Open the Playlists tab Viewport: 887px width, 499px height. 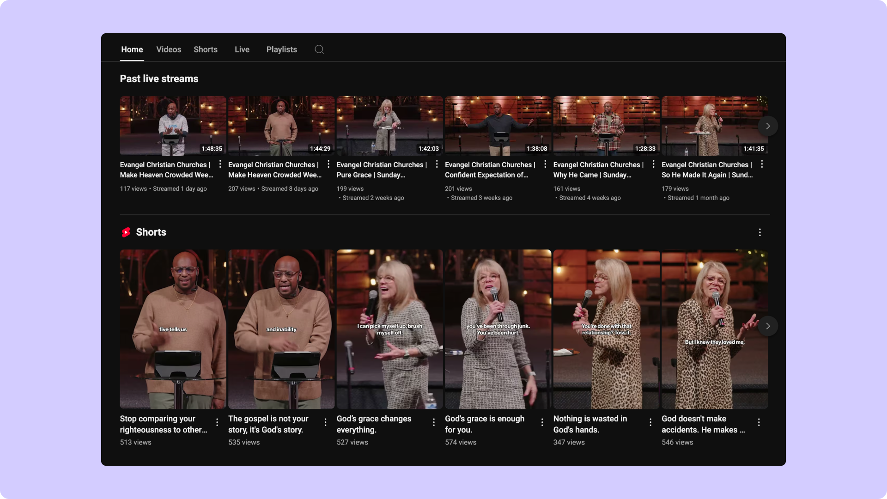[282, 49]
